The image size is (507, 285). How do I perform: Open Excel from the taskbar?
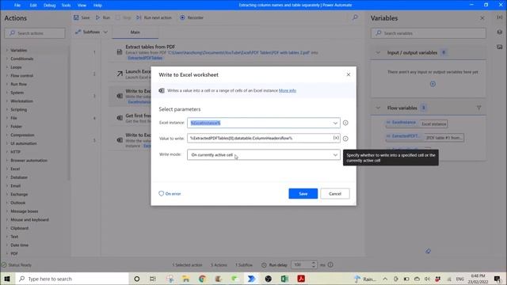coord(284,279)
